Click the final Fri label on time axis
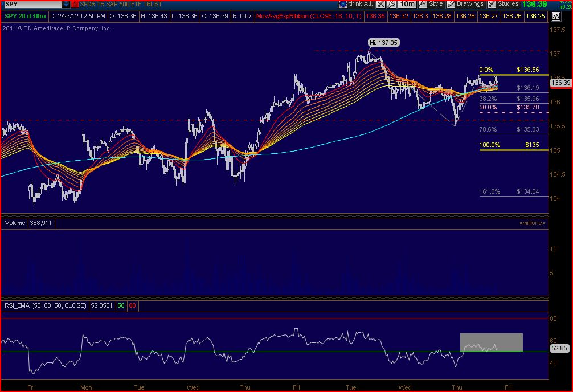Screen dimensions: 573x392 (508, 387)
